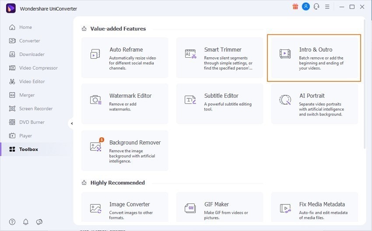Open Video Compressor from the sidebar
The image size is (372, 231).
coord(38,68)
